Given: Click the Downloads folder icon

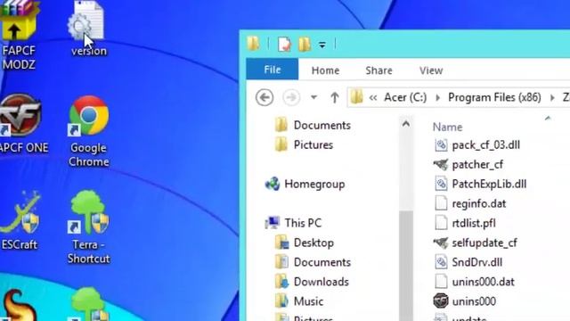Looking at the screenshot, I should (x=281, y=282).
